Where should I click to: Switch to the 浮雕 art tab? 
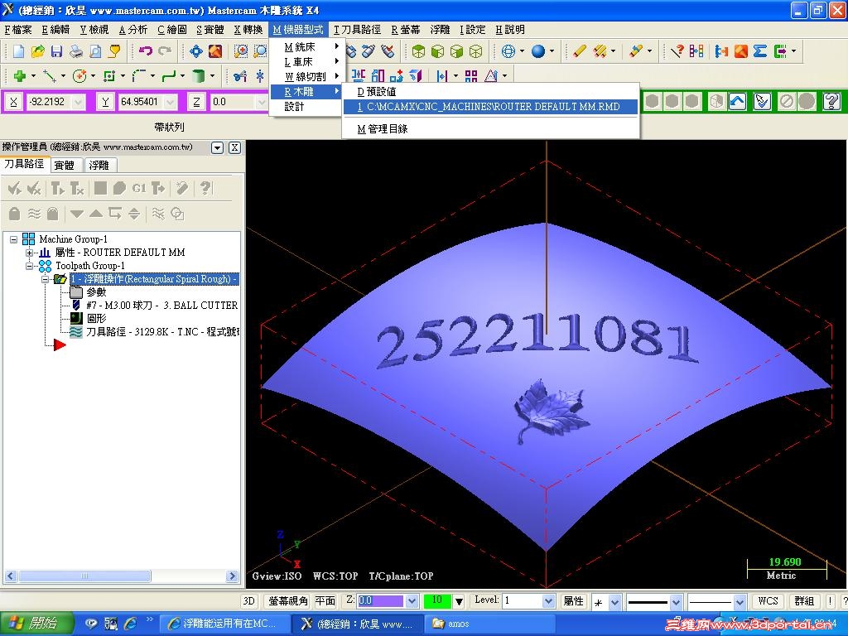[99, 165]
